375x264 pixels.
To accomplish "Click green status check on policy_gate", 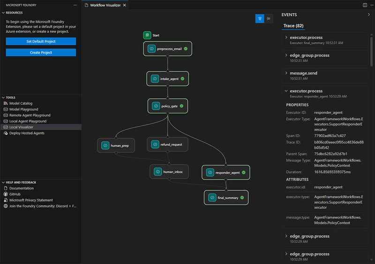I will click(x=181, y=106).
